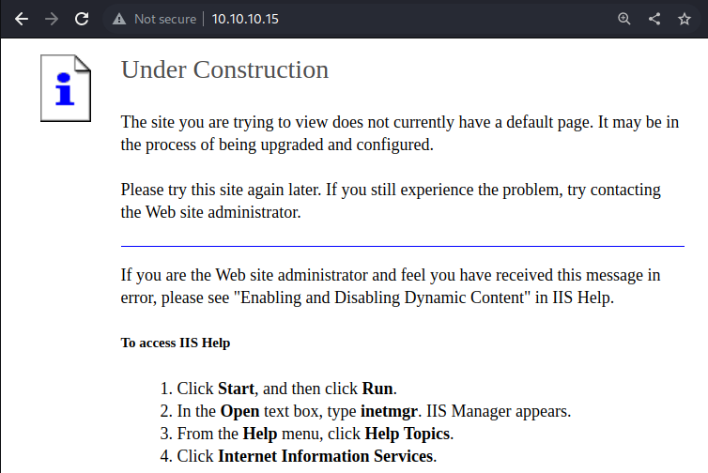Click the blue info document icon
Screen dimensions: 708x473
pos(66,88)
